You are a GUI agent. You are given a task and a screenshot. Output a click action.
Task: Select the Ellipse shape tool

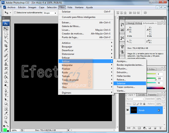pos(6,104)
